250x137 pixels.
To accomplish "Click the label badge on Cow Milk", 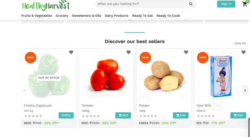I will click(x=203, y=57).
